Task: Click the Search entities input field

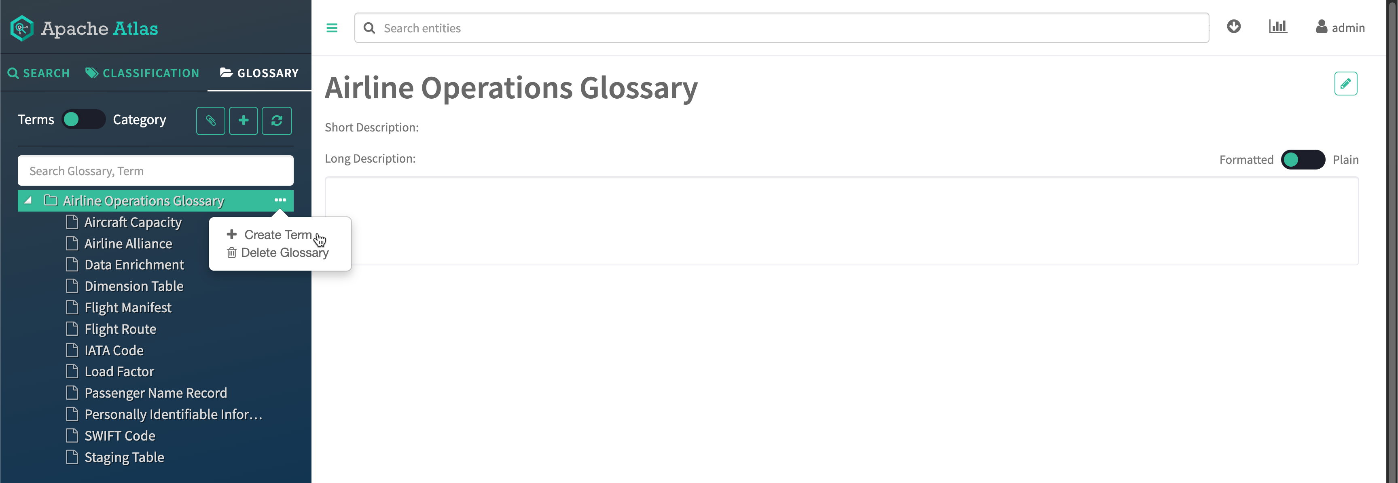Action: 782,28
